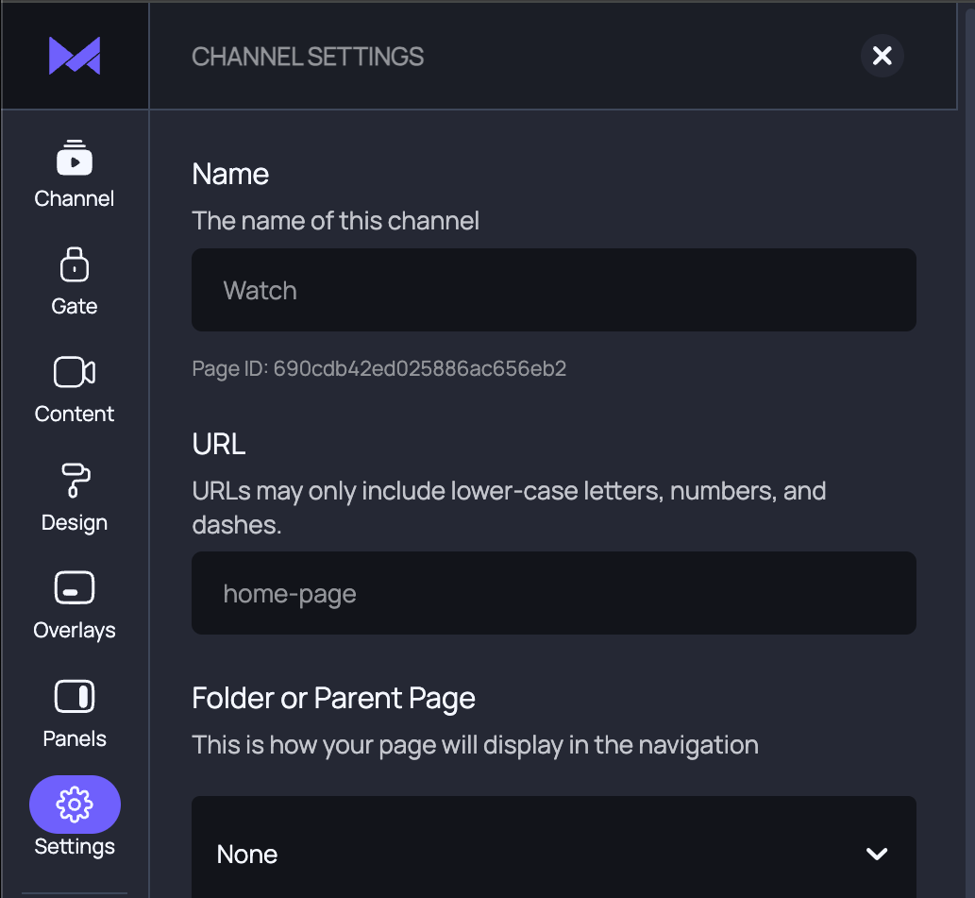Open the Channel section icon

pyautogui.click(x=74, y=158)
